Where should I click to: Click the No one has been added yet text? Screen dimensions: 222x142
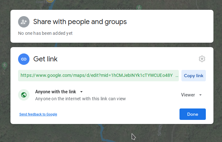(x=45, y=33)
